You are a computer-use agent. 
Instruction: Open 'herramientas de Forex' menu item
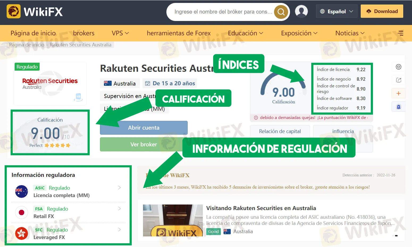point(179,33)
